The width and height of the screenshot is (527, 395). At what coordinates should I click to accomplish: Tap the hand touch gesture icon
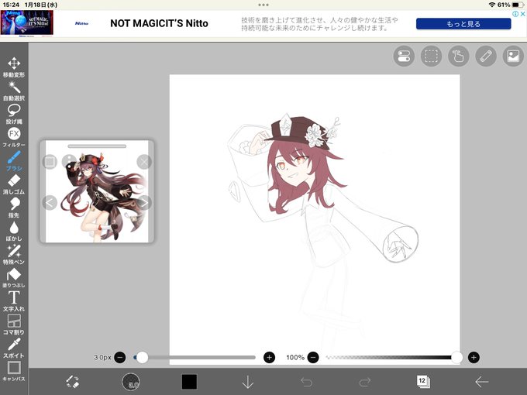pyautogui.click(x=459, y=56)
